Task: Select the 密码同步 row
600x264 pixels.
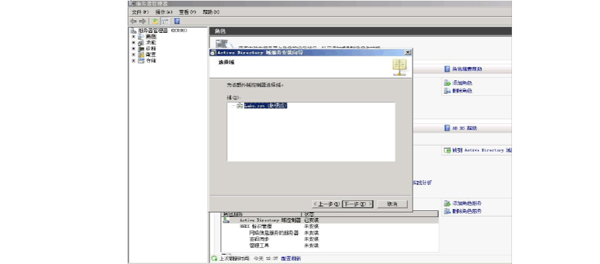Action: point(330,239)
